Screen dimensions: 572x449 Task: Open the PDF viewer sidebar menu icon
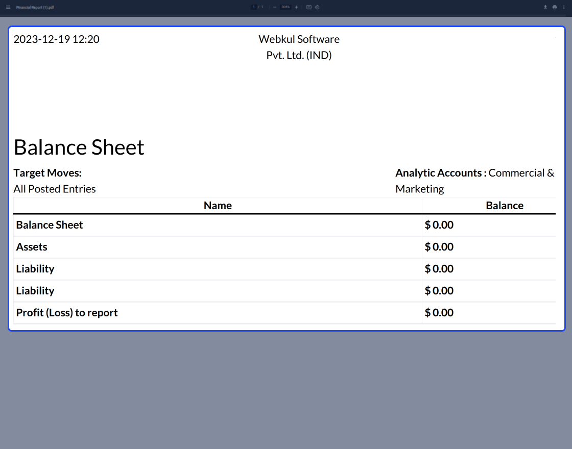8,7
